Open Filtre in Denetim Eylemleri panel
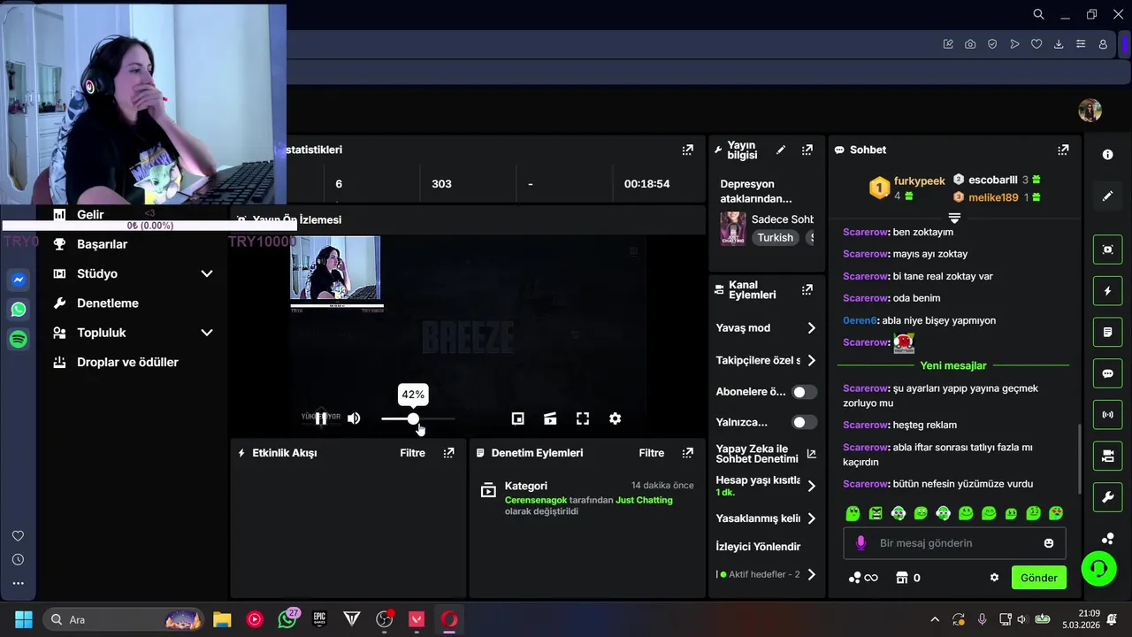 click(x=652, y=453)
